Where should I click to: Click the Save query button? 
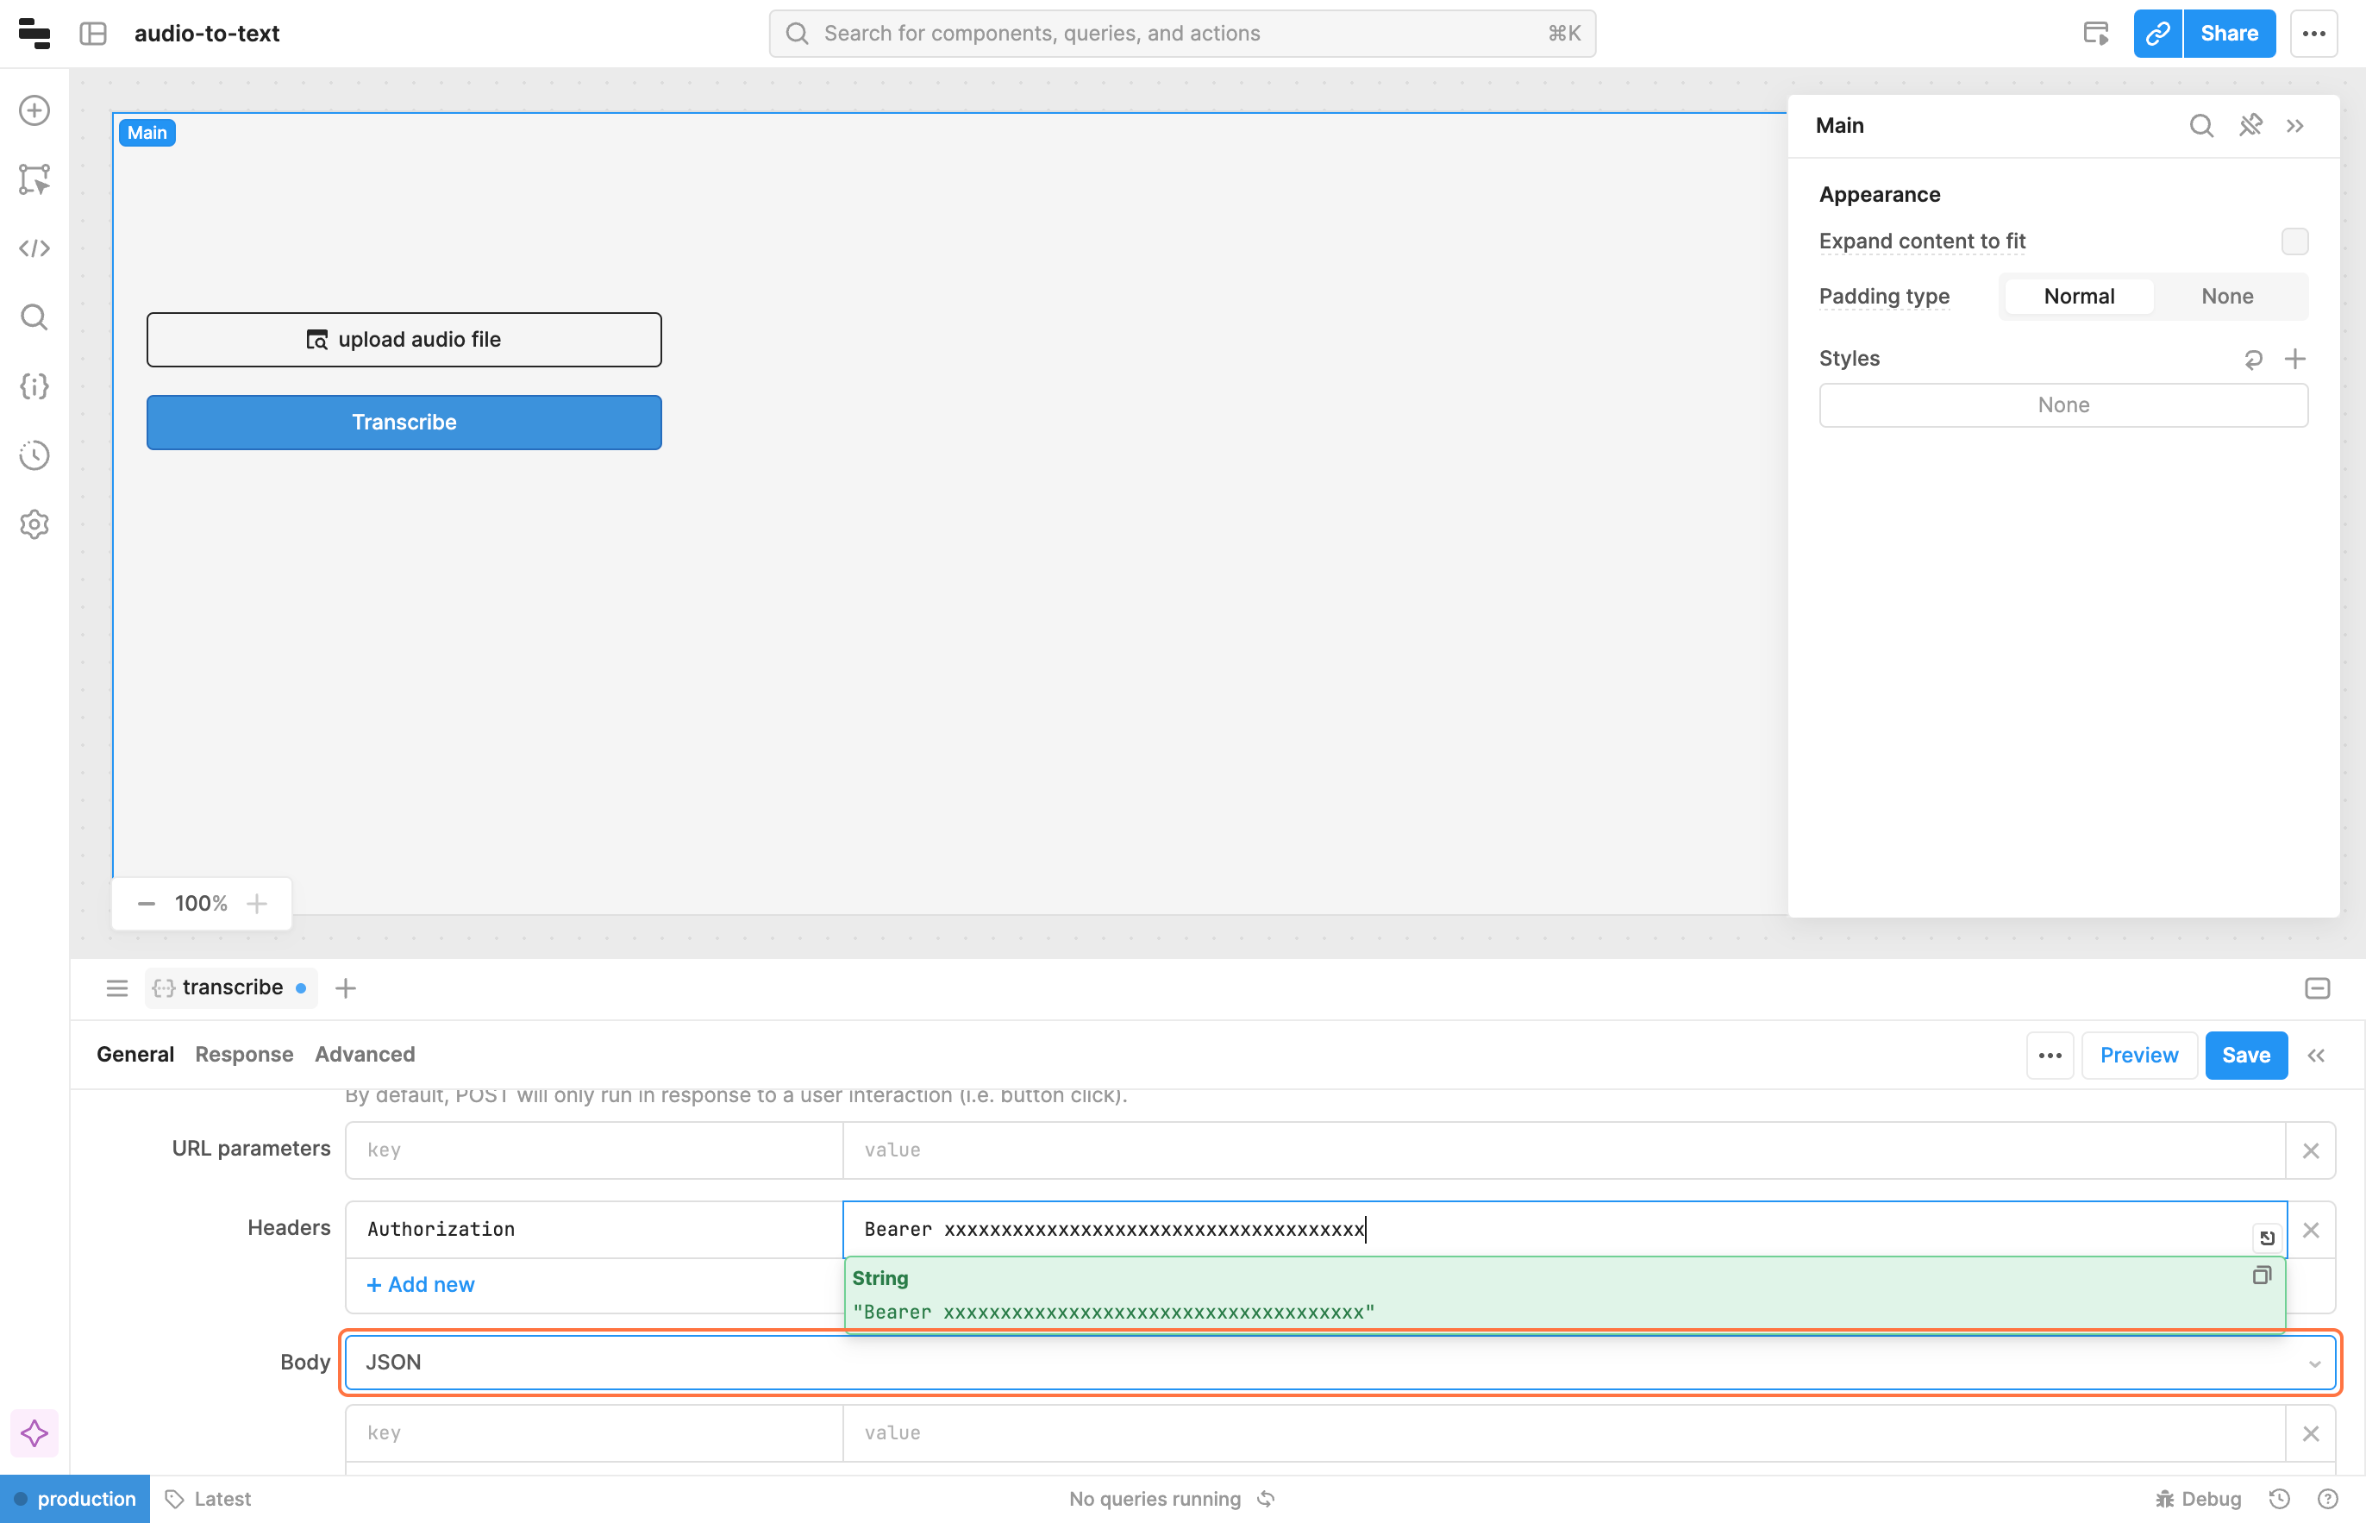tap(2245, 1056)
